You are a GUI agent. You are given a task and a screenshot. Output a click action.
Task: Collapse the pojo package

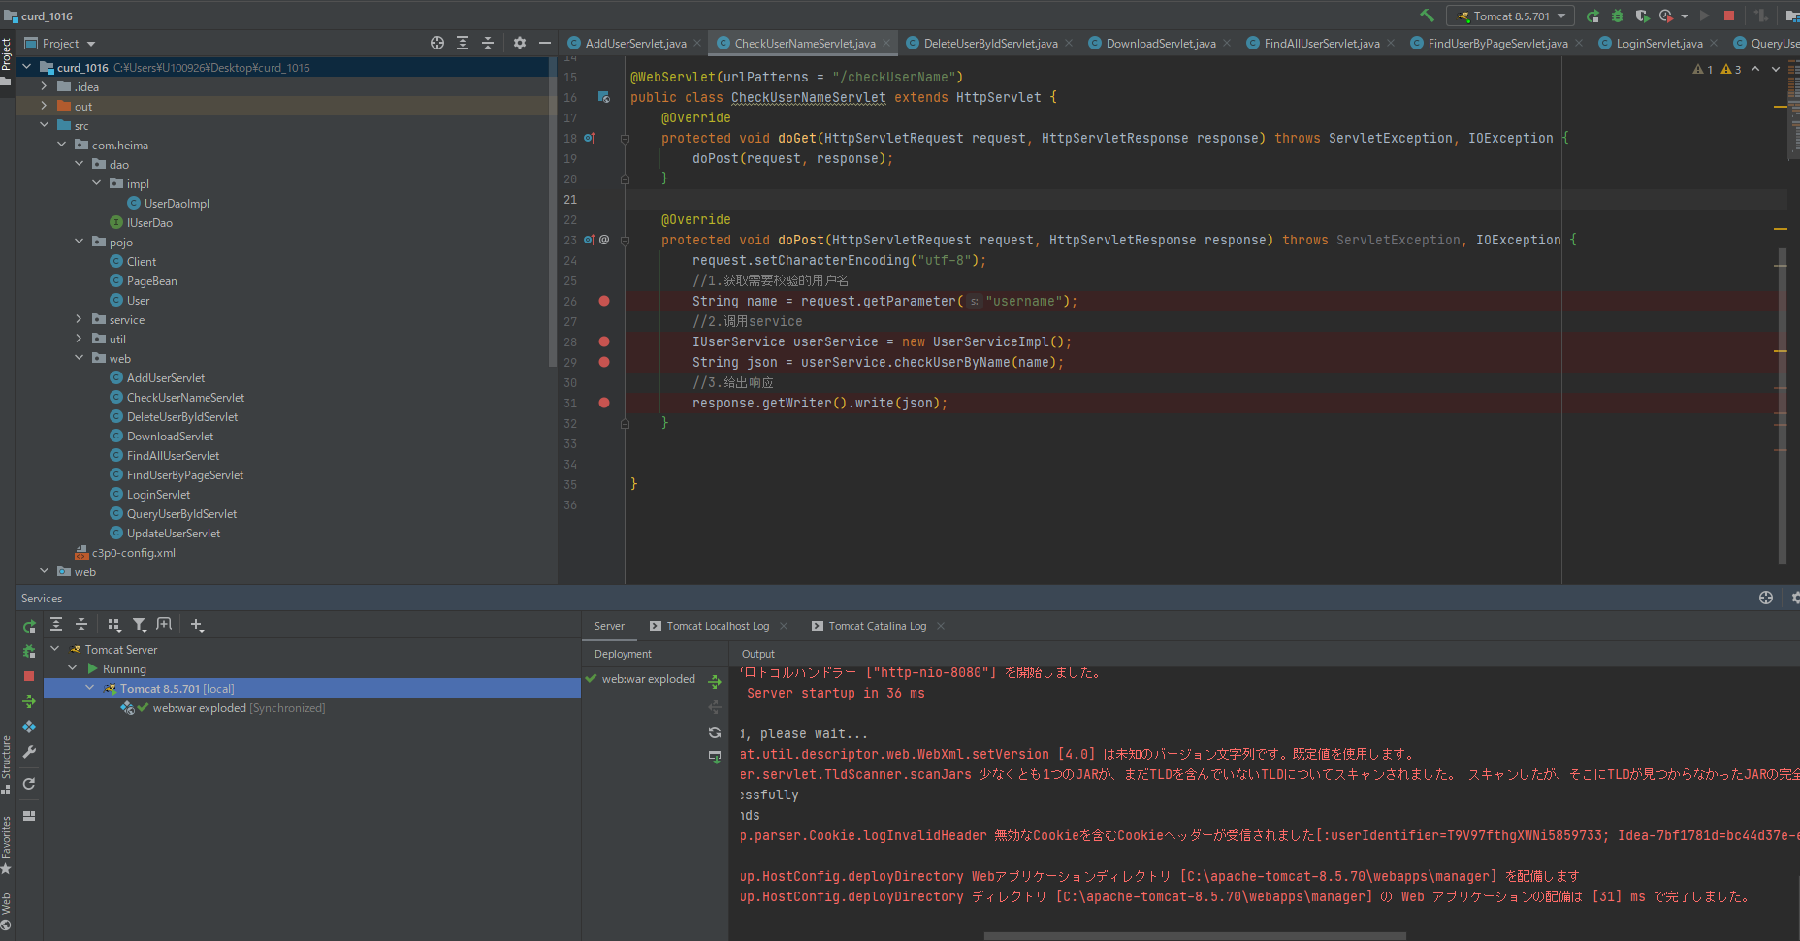pos(79,242)
